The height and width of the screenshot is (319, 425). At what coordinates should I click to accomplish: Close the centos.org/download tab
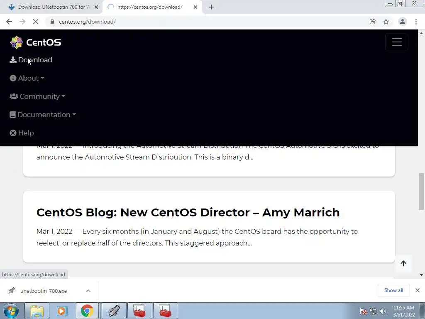(195, 7)
